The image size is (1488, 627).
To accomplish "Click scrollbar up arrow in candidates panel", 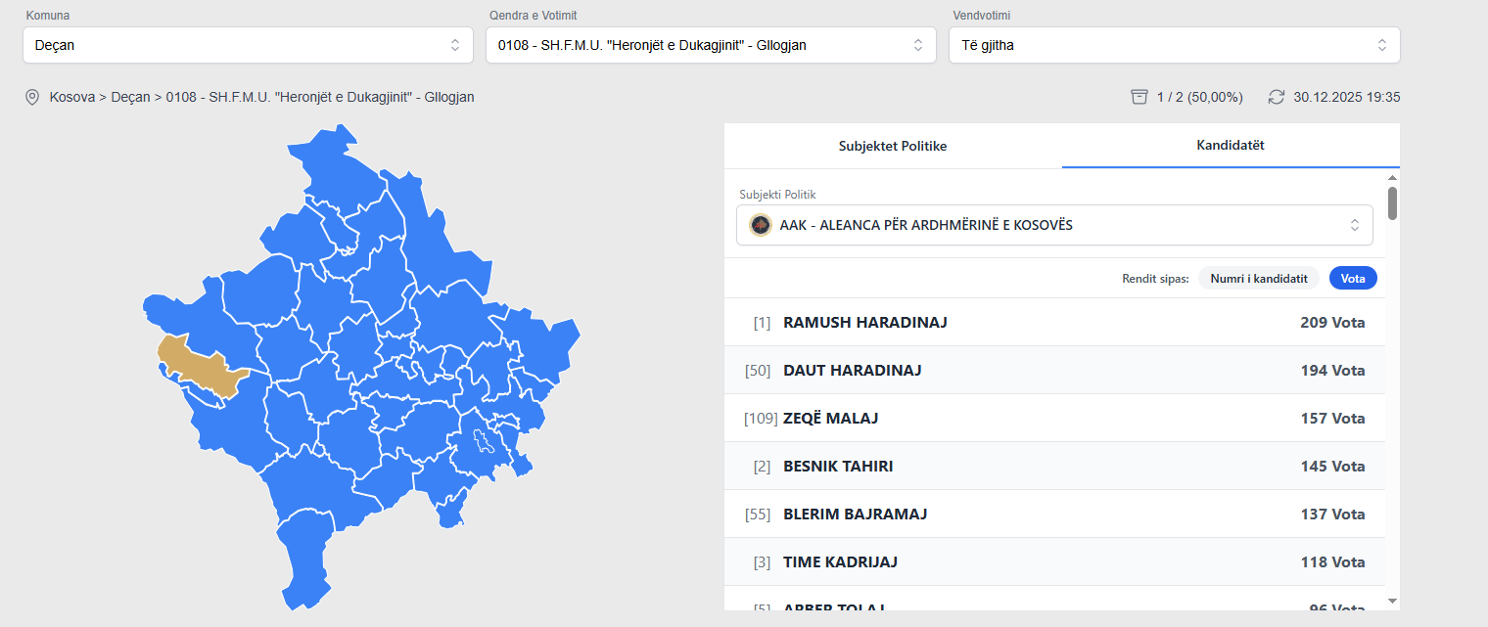I will click(1392, 178).
